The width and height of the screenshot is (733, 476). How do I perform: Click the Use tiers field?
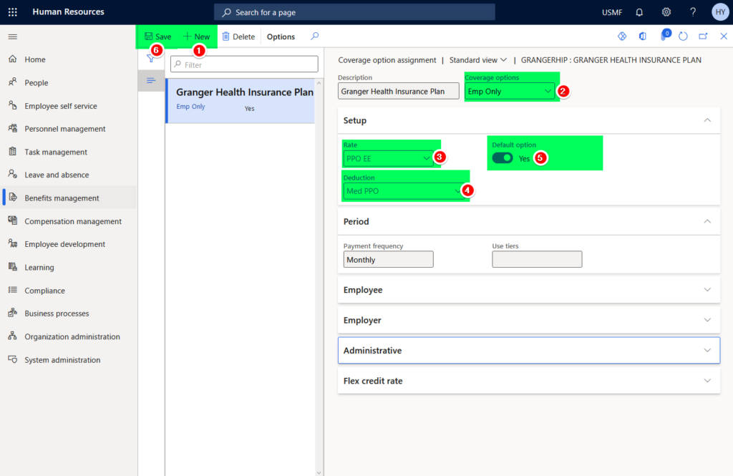click(537, 260)
